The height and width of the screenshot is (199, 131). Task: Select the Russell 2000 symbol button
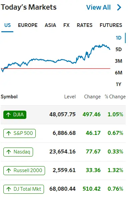coord(24,170)
